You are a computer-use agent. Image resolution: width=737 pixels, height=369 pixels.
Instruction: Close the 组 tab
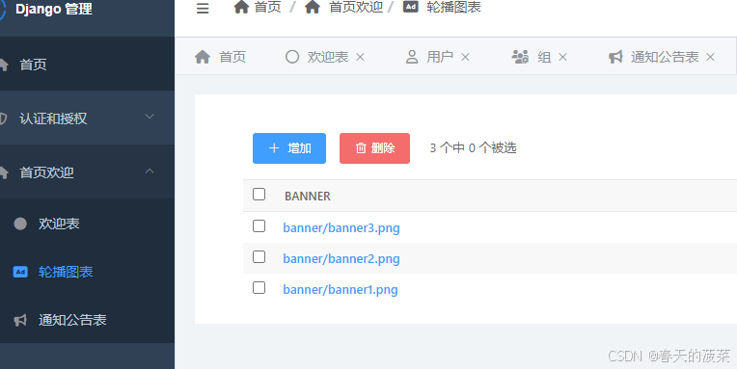[562, 57]
